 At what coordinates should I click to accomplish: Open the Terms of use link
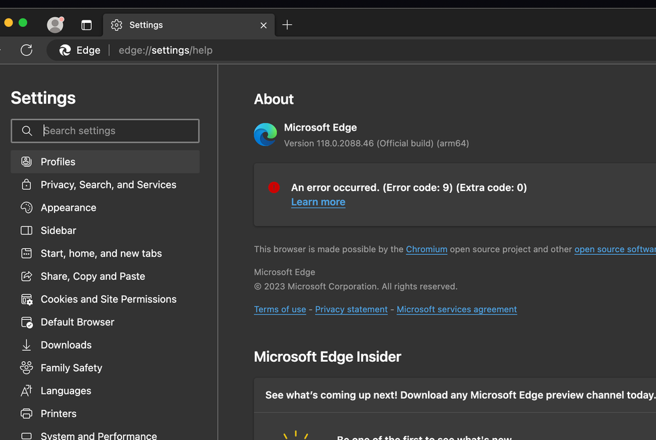[x=280, y=309]
